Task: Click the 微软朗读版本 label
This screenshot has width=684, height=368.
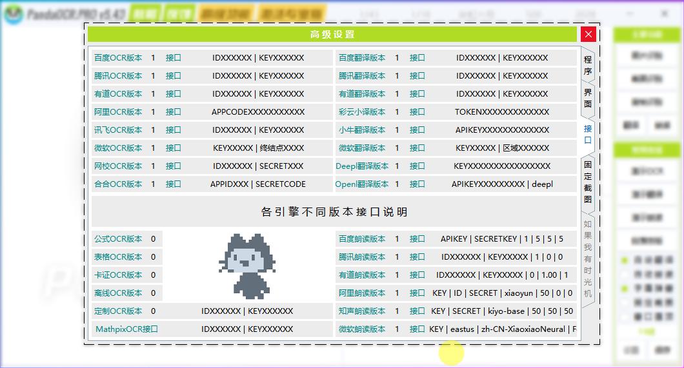Action: [x=362, y=329]
